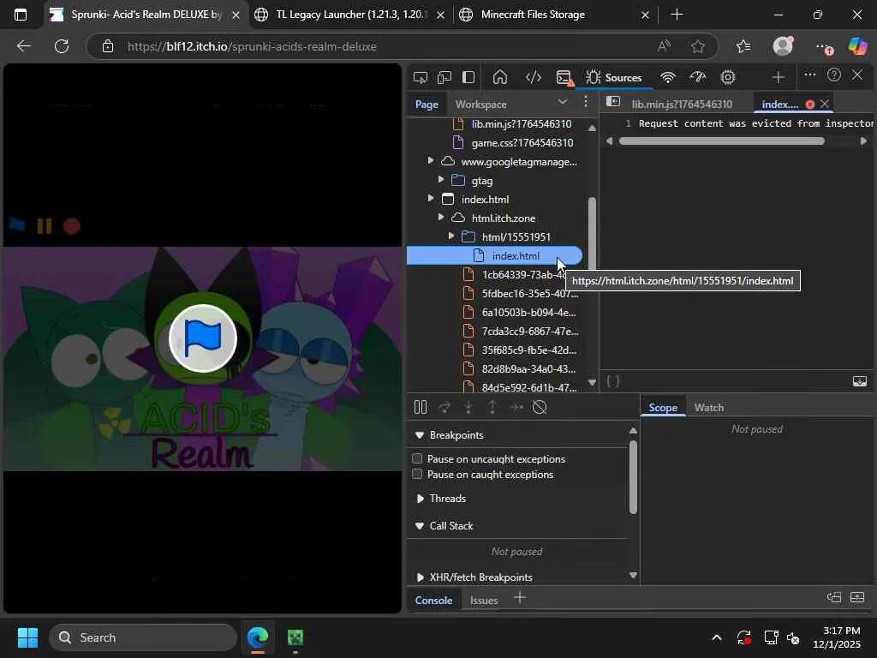
Task: Click the game's green flag overlay button
Action: (203, 338)
